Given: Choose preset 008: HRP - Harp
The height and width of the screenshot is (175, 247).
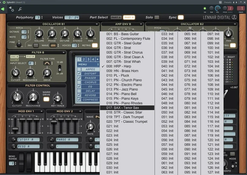Looking at the screenshot, I should [127, 66].
